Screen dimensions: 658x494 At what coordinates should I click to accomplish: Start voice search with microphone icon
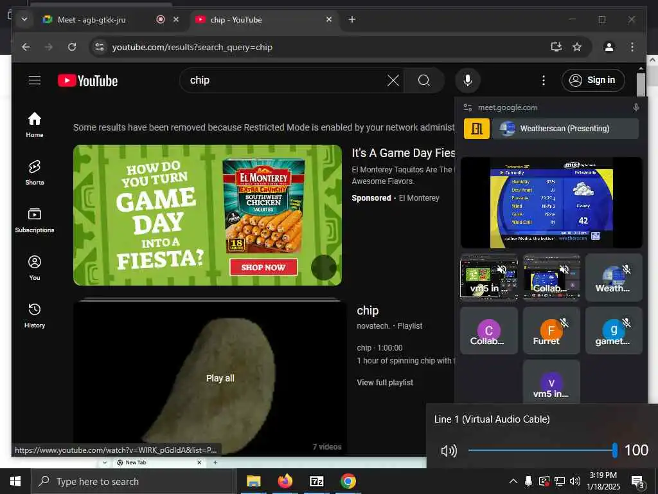(468, 80)
